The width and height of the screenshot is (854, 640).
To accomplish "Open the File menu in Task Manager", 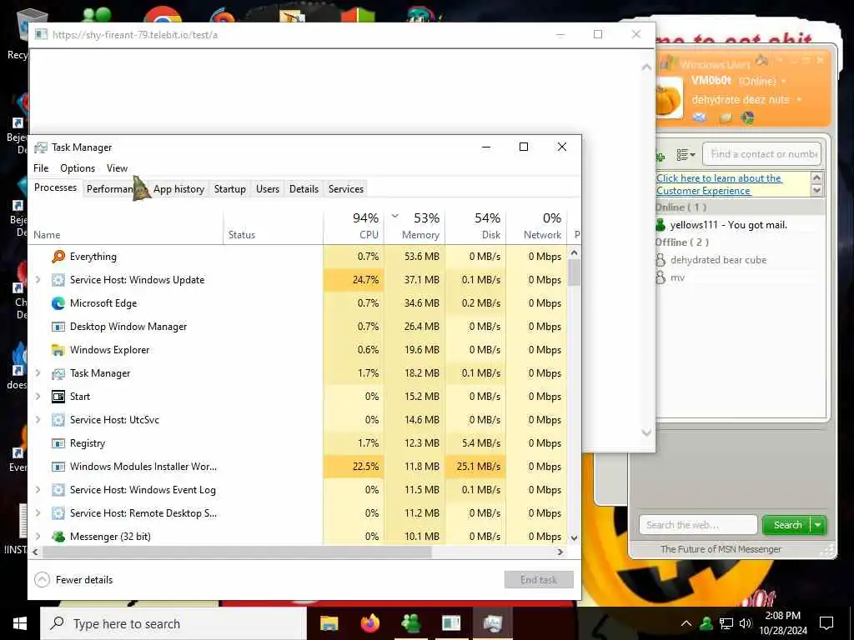I will coord(41,168).
